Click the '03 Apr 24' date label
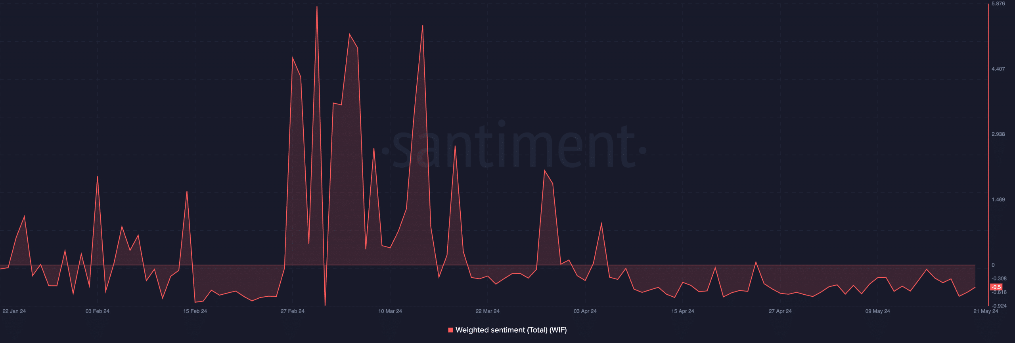Screen dimensions: 1015x343 coord(585,311)
